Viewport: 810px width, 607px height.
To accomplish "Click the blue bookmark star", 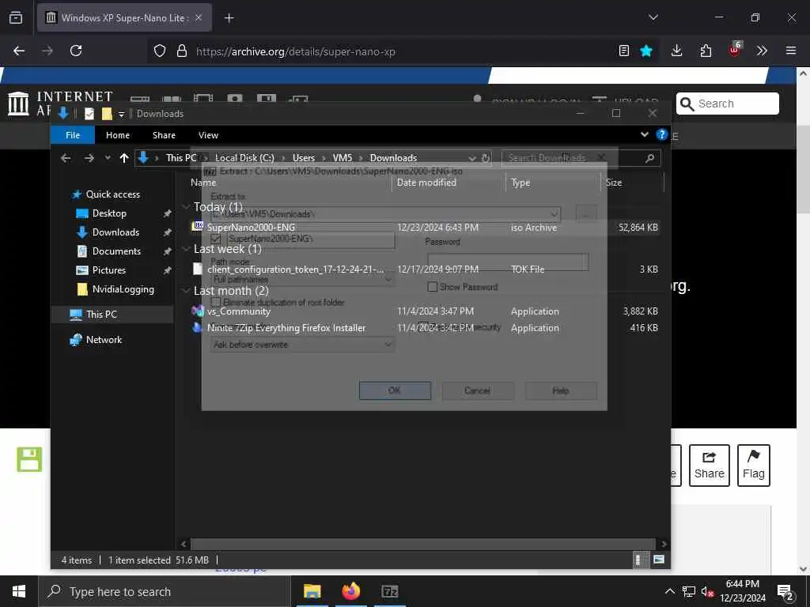I will point(646,51).
